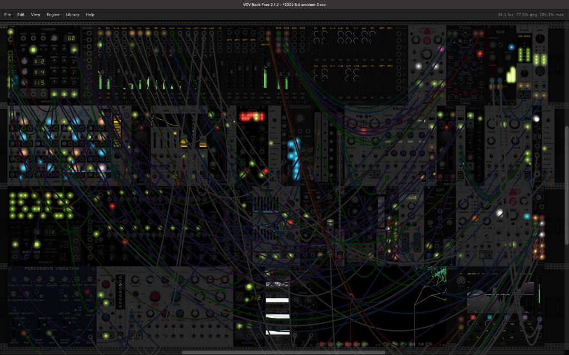Open the File menu
This screenshot has width=569, height=355.
(7, 14)
